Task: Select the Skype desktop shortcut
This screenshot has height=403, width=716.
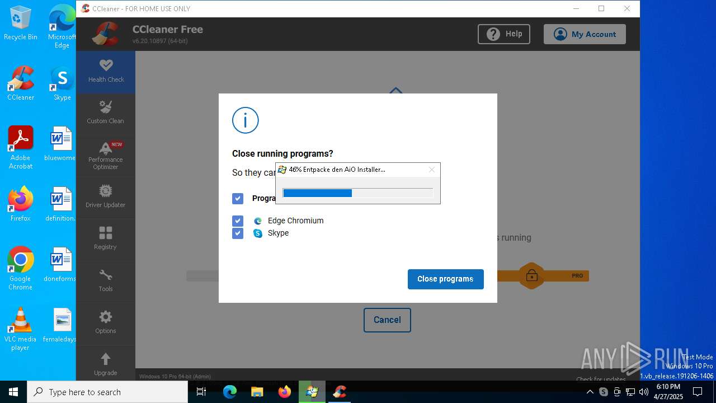Action: (x=62, y=83)
